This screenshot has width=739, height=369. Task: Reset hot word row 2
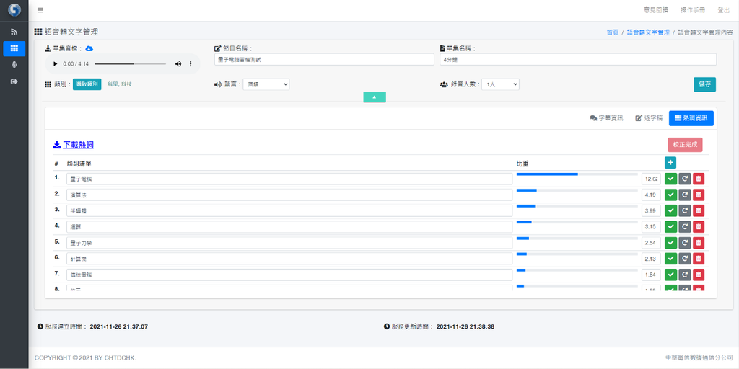pyautogui.click(x=684, y=195)
